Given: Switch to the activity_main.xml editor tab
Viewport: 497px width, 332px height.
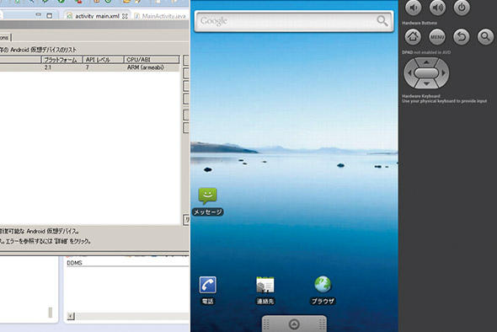Looking at the screenshot, I should tap(97, 16).
